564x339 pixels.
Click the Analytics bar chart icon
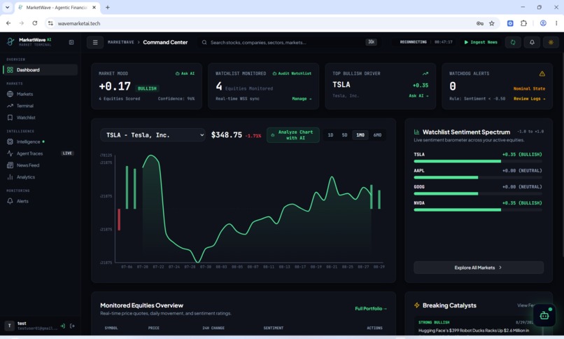(10, 177)
